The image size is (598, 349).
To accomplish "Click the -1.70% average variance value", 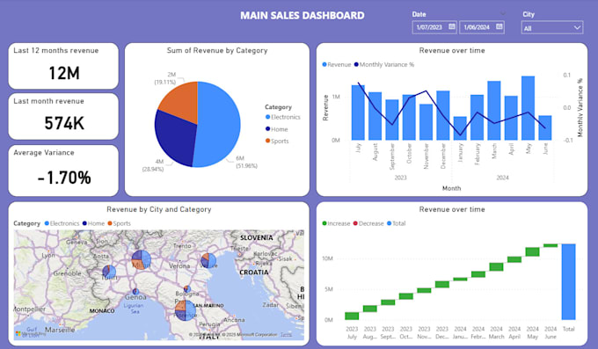I will (64, 178).
